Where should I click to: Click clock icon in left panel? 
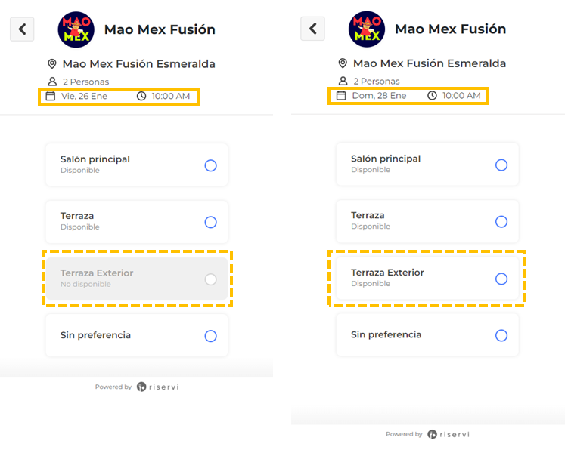point(141,96)
